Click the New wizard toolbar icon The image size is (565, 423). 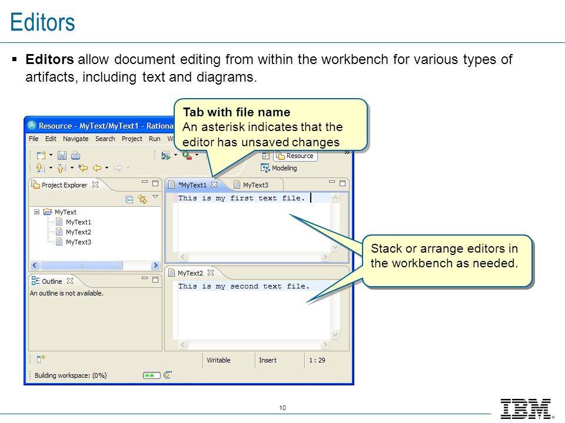click(x=41, y=155)
